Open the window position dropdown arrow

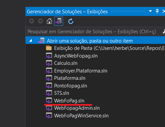click(x=150, y=11)
